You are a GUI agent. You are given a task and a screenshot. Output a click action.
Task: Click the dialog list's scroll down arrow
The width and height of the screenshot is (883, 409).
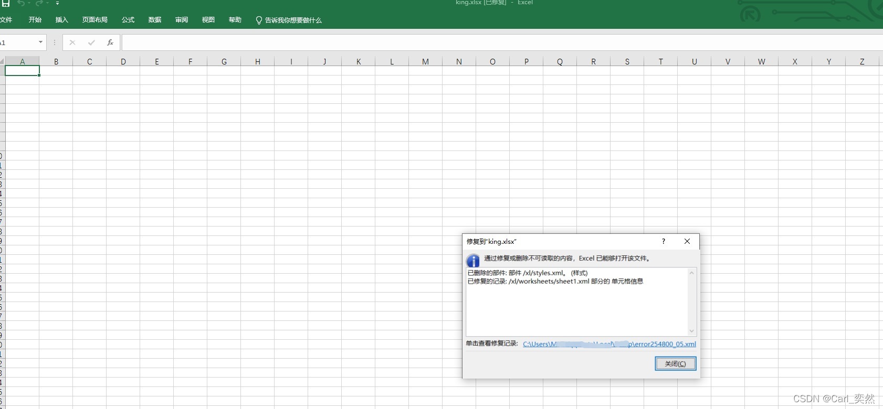pyautogui.click(x=692, y=331)
